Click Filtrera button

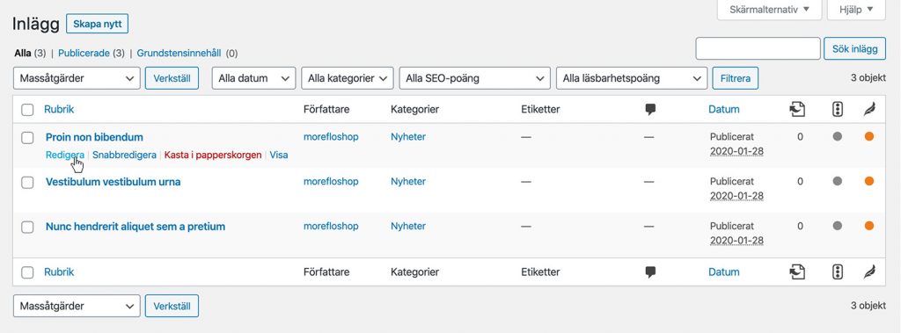click(735, 78)
